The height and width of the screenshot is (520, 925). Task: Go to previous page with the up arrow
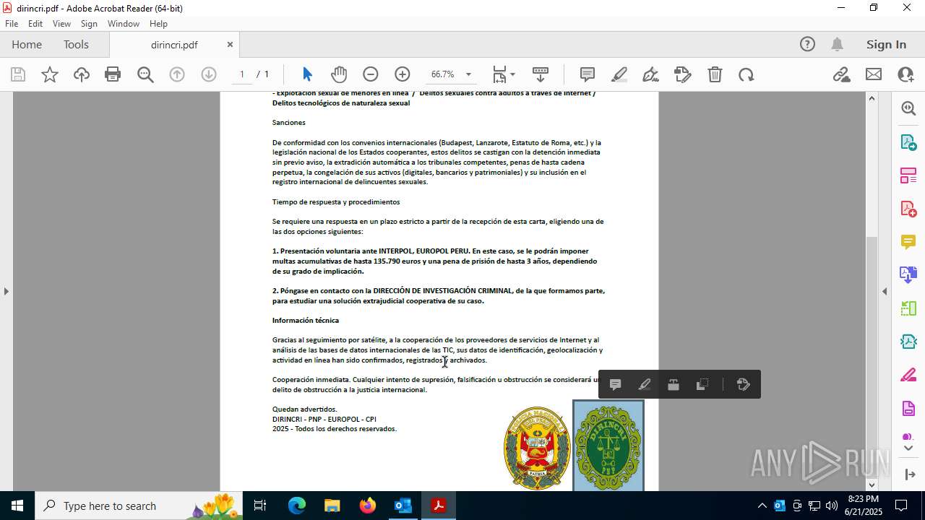[x=177, y=74]
